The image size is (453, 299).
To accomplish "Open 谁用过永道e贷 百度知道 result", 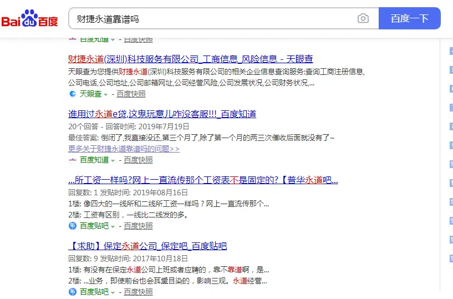I will [x=162, y=114].
